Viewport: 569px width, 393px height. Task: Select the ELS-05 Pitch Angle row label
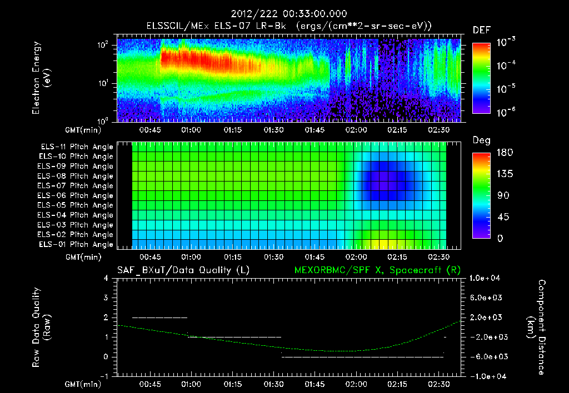point(75,205)
